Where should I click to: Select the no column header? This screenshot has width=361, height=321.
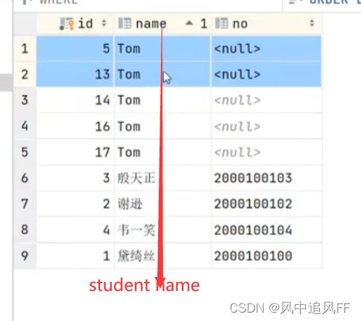[x=266, y=24]
